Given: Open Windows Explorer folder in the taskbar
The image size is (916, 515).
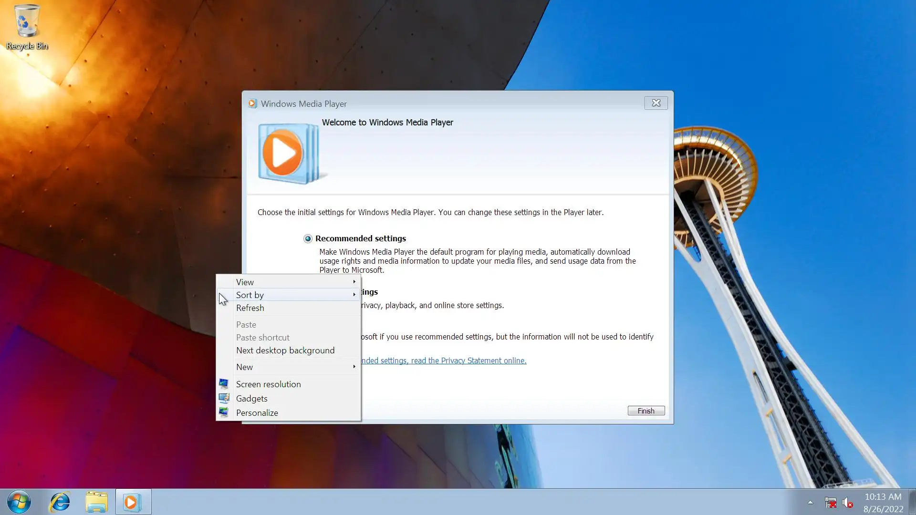Looking at the screenshot, I should [x=96, y=502].
